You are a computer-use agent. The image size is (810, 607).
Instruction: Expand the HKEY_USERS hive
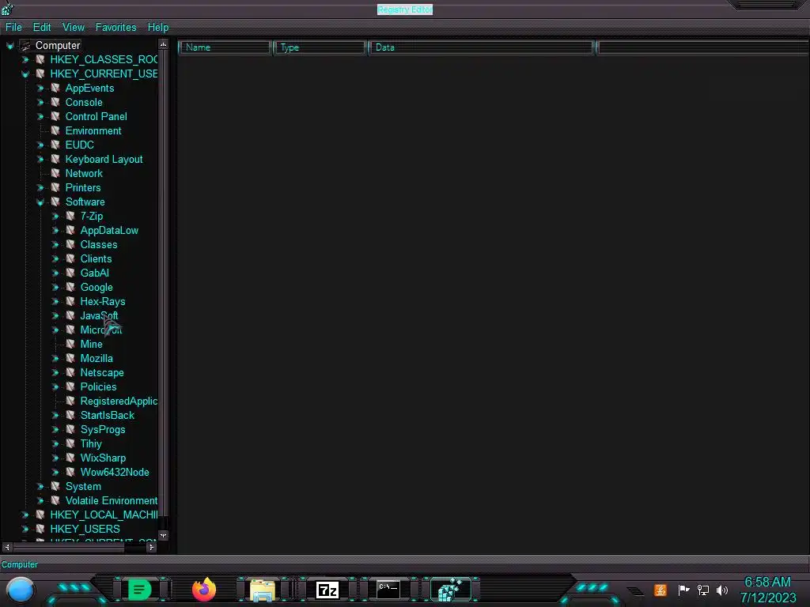(25, 529)
